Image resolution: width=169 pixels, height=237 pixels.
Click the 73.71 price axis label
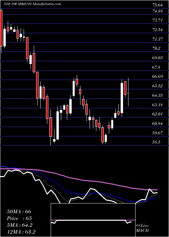pos(158,20)
